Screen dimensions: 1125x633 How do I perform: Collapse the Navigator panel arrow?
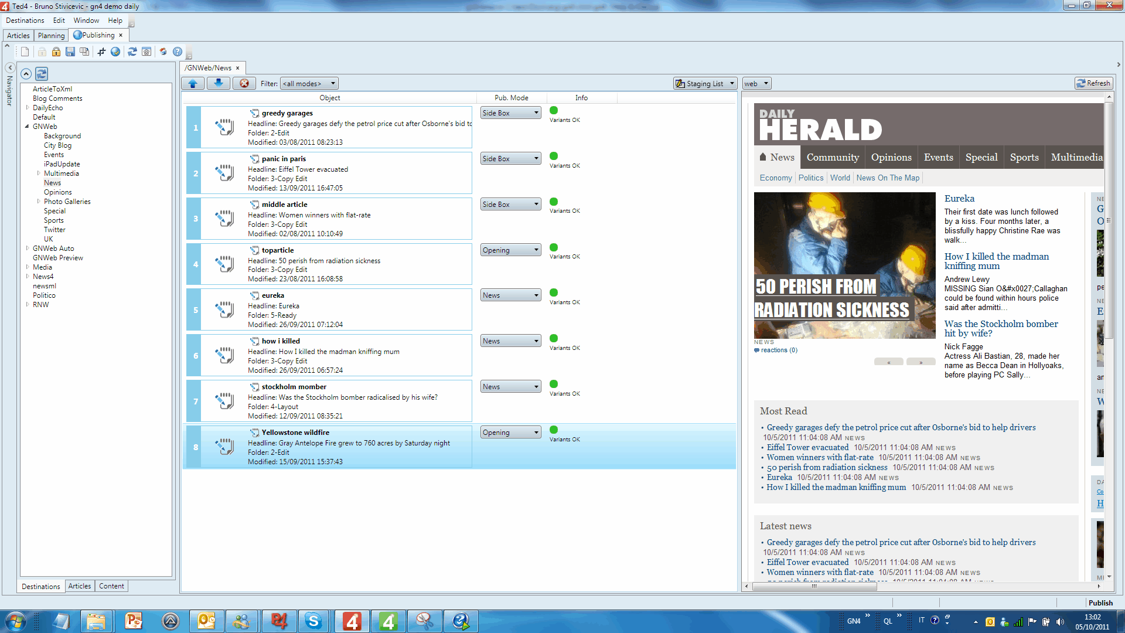click(x=10, y=68)
